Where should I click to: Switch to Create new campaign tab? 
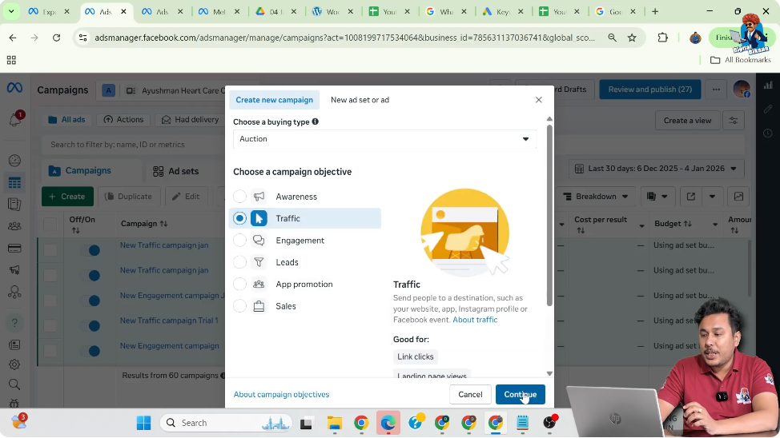pyautogui.click(x=274, y=100)
